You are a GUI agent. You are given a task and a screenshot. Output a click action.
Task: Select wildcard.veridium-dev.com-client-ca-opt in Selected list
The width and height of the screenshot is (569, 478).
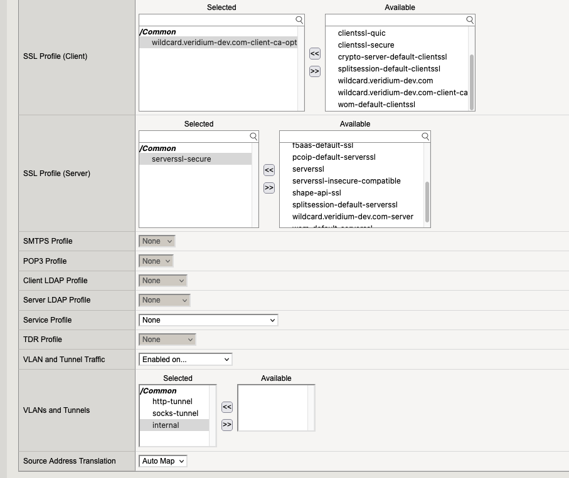point(224,43)
